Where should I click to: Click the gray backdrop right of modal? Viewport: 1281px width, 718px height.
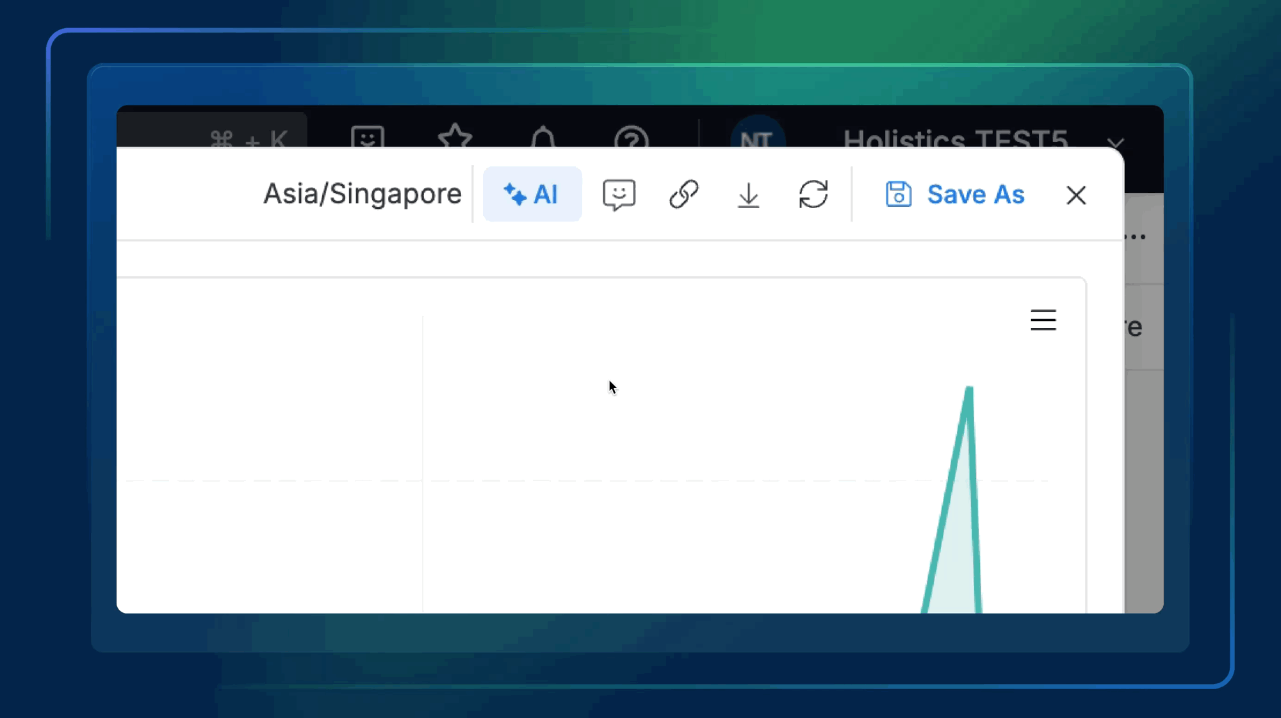(x=1144, y=487)
